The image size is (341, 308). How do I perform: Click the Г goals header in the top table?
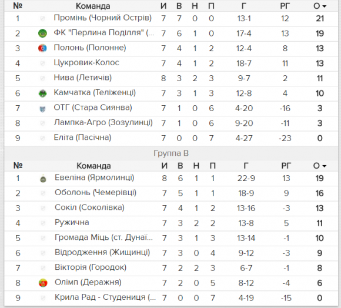point(244,6)
